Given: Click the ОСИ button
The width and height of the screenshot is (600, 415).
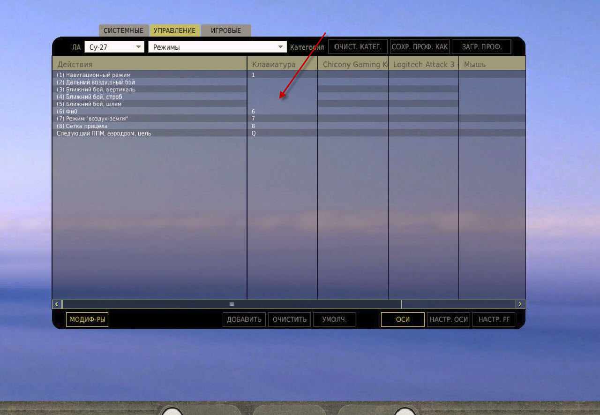Looking at the screenshot, I should pos(403,320).
